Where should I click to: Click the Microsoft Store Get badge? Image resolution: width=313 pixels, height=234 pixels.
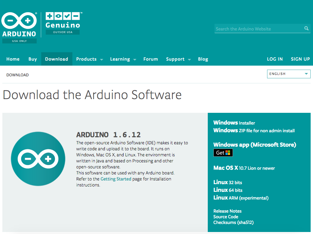(x=223, y=153)
